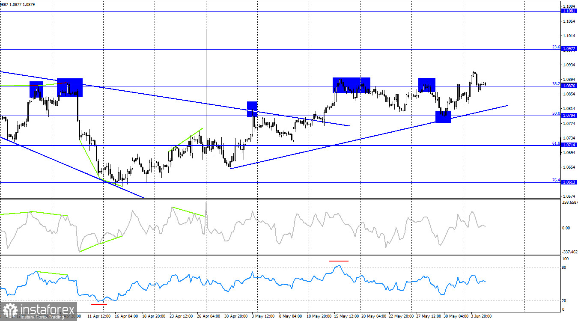Viewport: 578px width, 321px height.
Task: Click the 23.6 Fibonacci level label
Action: point(556,47)
